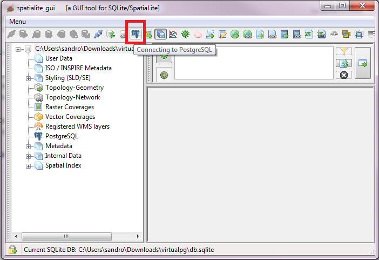Click the Excel sheet with chain-link icon
379x260 pixels.
[321, 34]
